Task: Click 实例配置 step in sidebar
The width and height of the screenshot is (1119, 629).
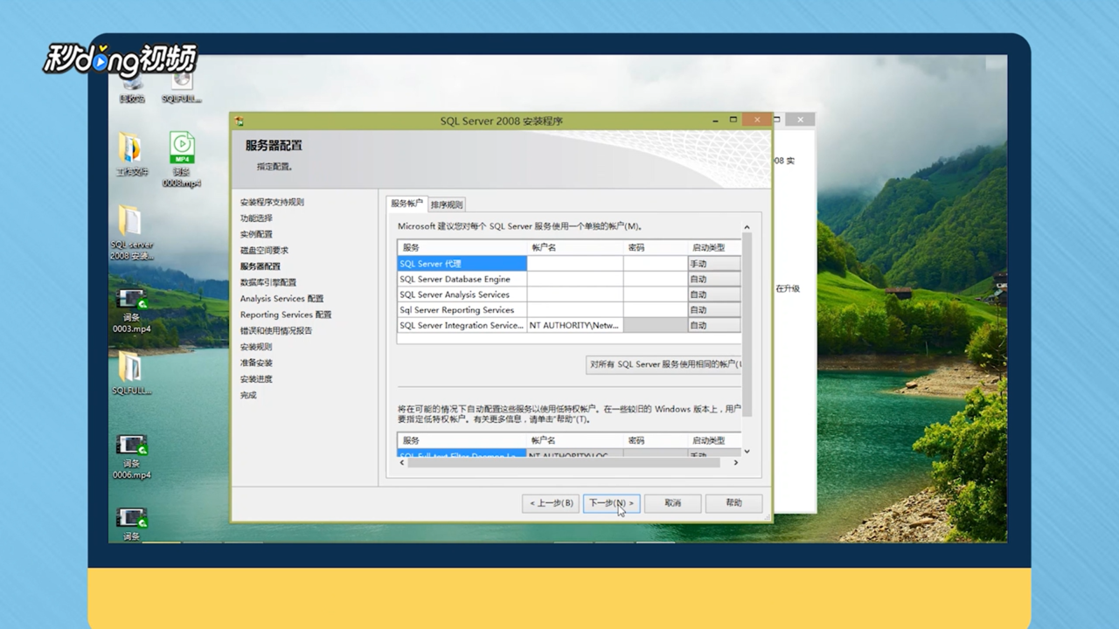Action: coord(256,234)
